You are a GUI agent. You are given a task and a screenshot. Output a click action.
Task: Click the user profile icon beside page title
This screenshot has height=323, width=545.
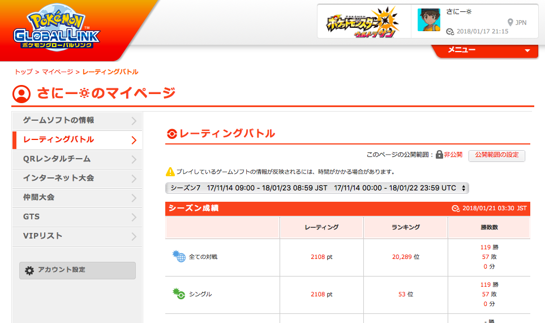tap(22, 94)
